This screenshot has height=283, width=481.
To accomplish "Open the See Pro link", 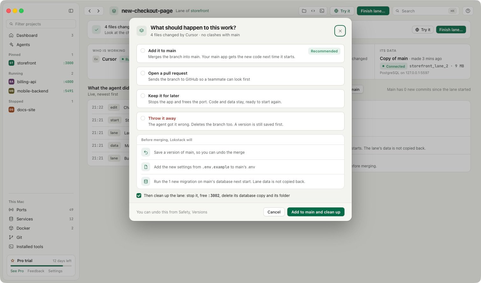I will [17, 271].
